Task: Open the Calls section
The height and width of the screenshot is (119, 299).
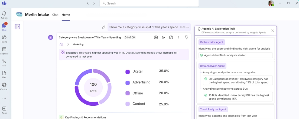Action: coord(4,63)
